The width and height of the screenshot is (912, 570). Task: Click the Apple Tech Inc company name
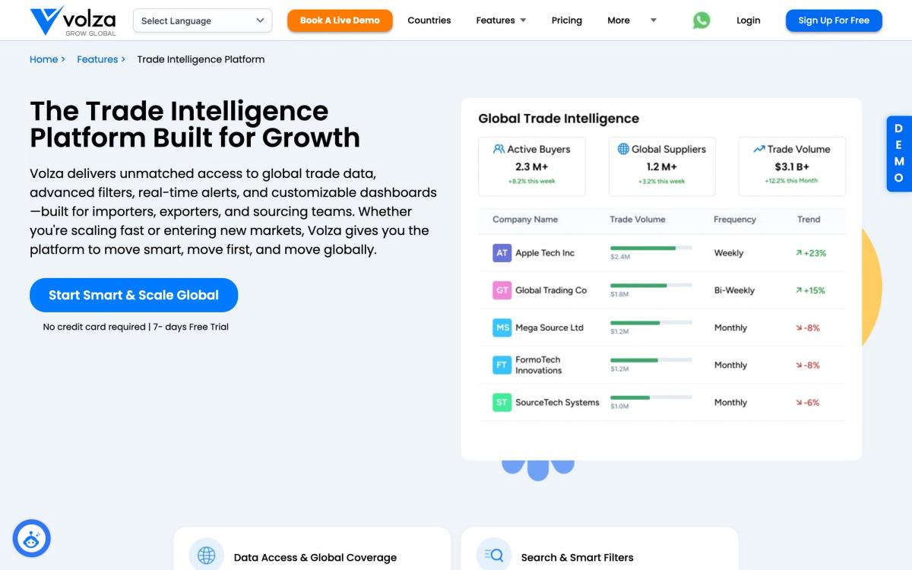tap(545, 253)
